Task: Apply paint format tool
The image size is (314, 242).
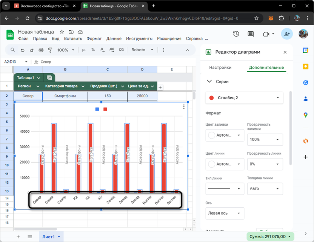Action: (50, 50)
